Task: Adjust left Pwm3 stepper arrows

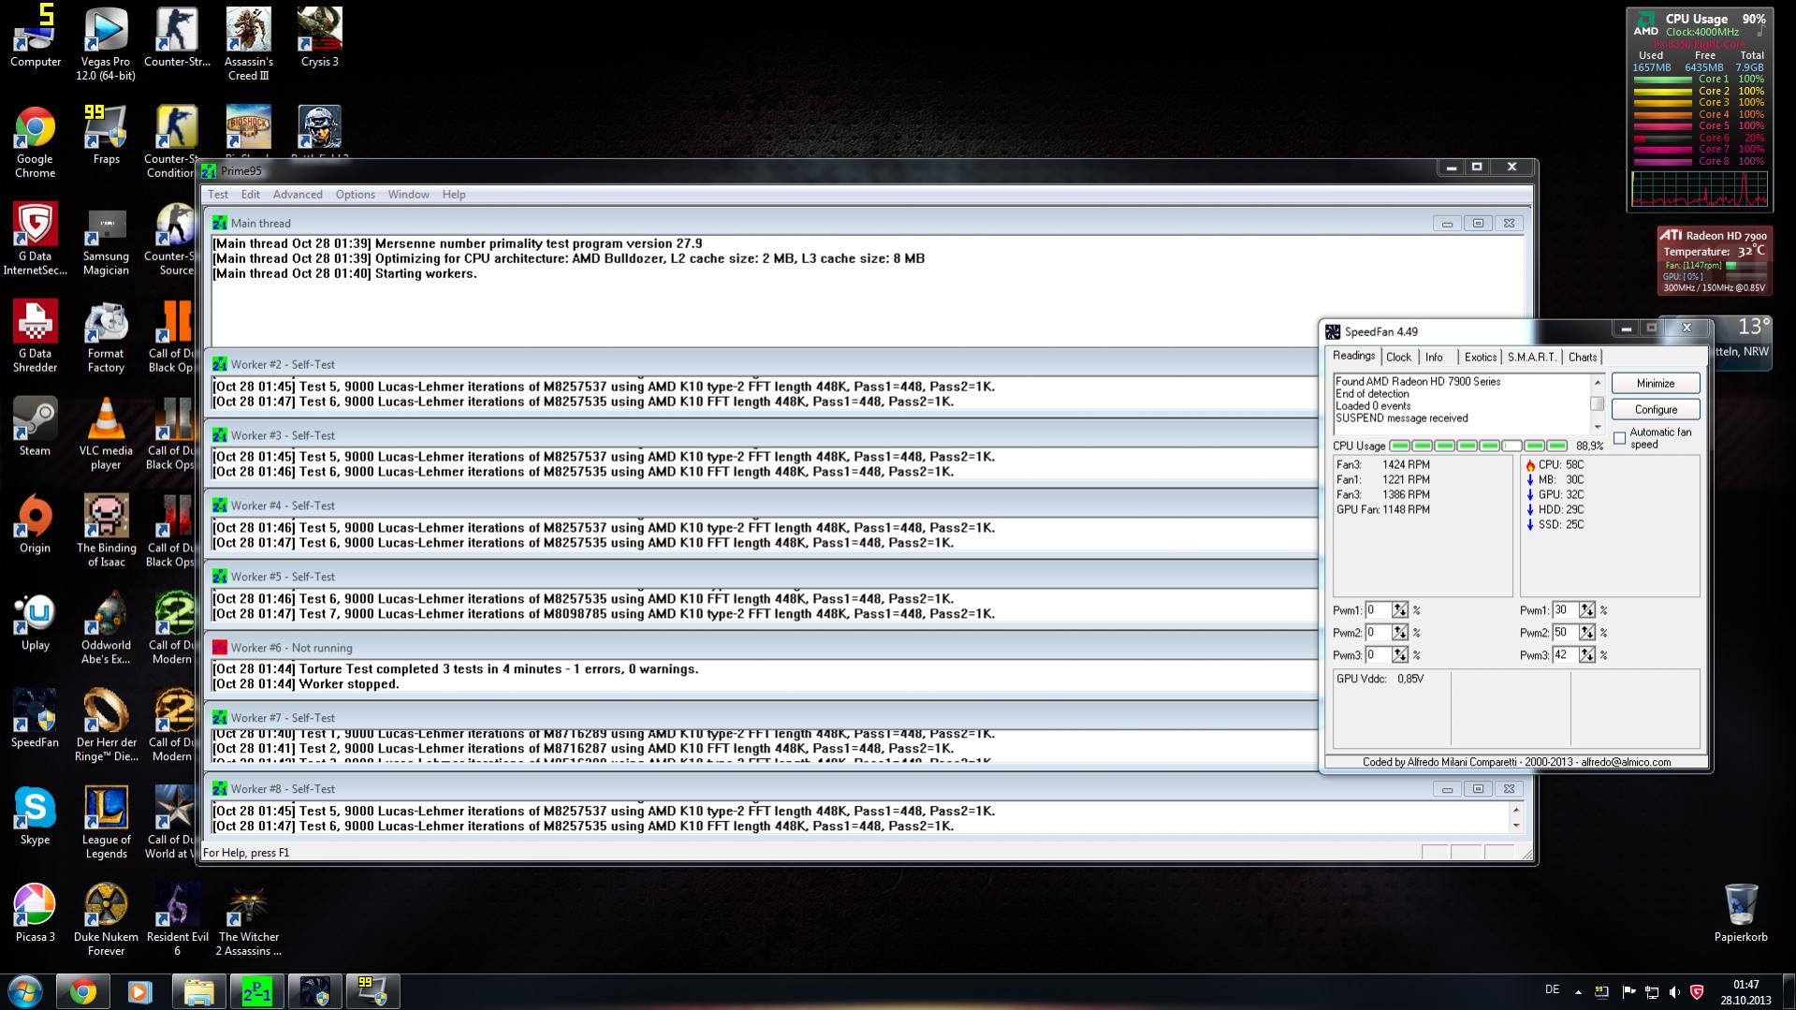Action: [x=1399, y=655]
